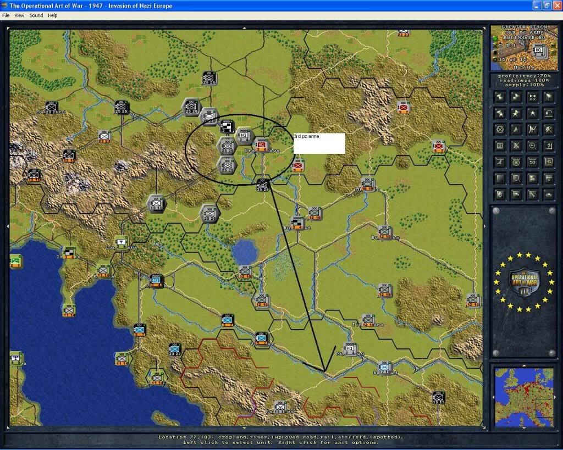This screenshot has height=450, width=563.
Task: Click the mini-map left arrow
Action: click(x=493, y=397)
